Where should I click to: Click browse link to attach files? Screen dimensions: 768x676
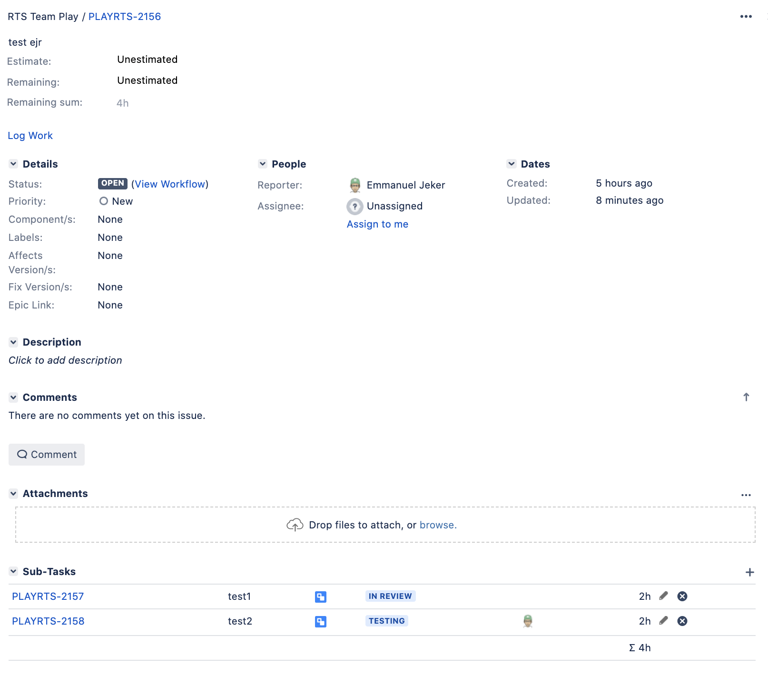[x=438, y=525]
